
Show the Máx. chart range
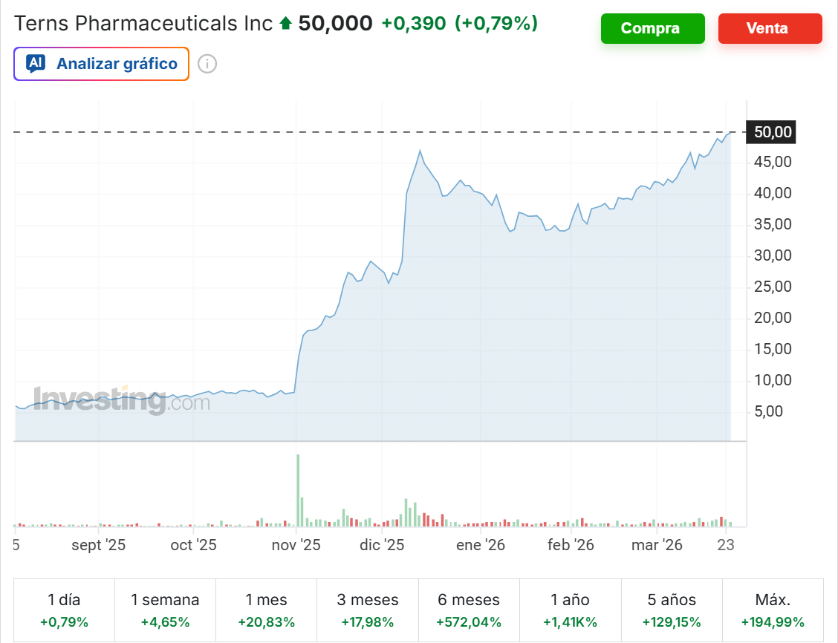pyautogui.click(x=773, y=610)
